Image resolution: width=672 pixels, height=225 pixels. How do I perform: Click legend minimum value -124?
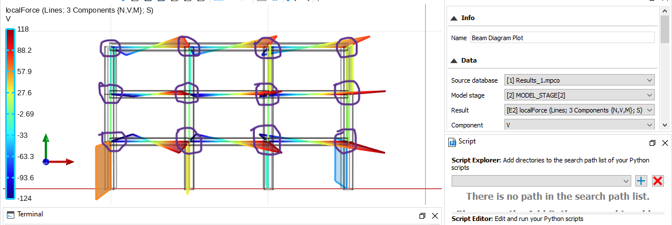24,199
